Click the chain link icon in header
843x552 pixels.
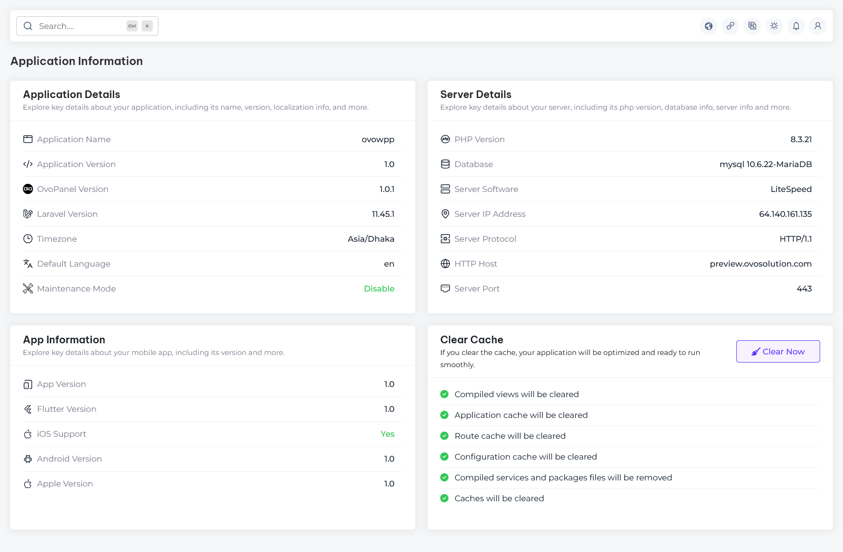coord(730,26)
